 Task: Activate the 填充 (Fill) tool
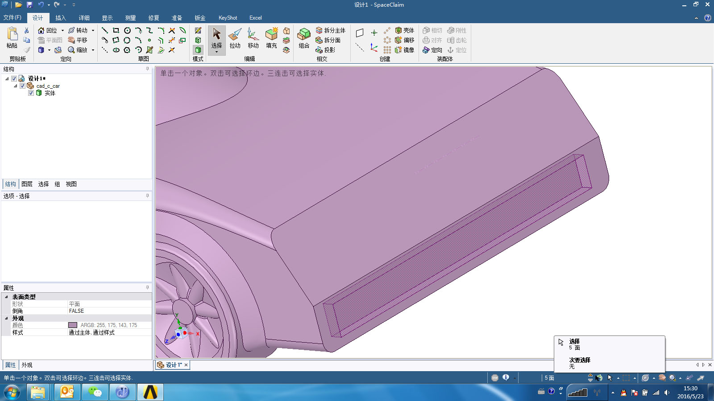[271, 38]
